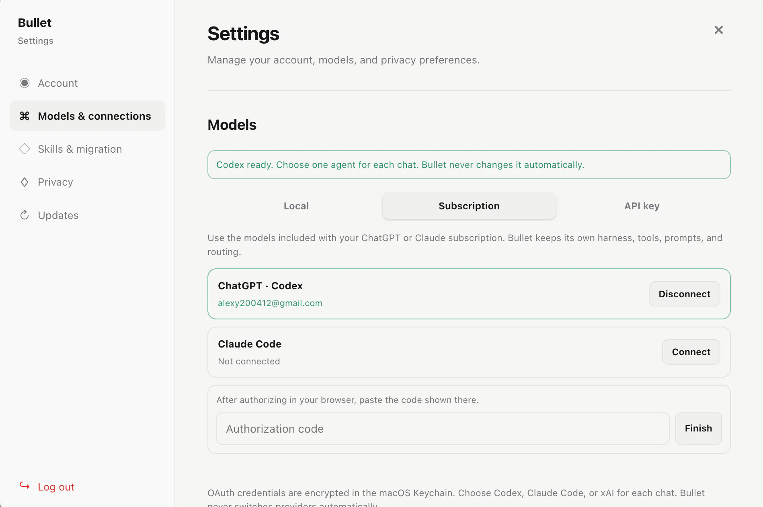The height and width of the screenshot is (507, 763).
Task: Close the Settings panel with the X
Action: 719,30
